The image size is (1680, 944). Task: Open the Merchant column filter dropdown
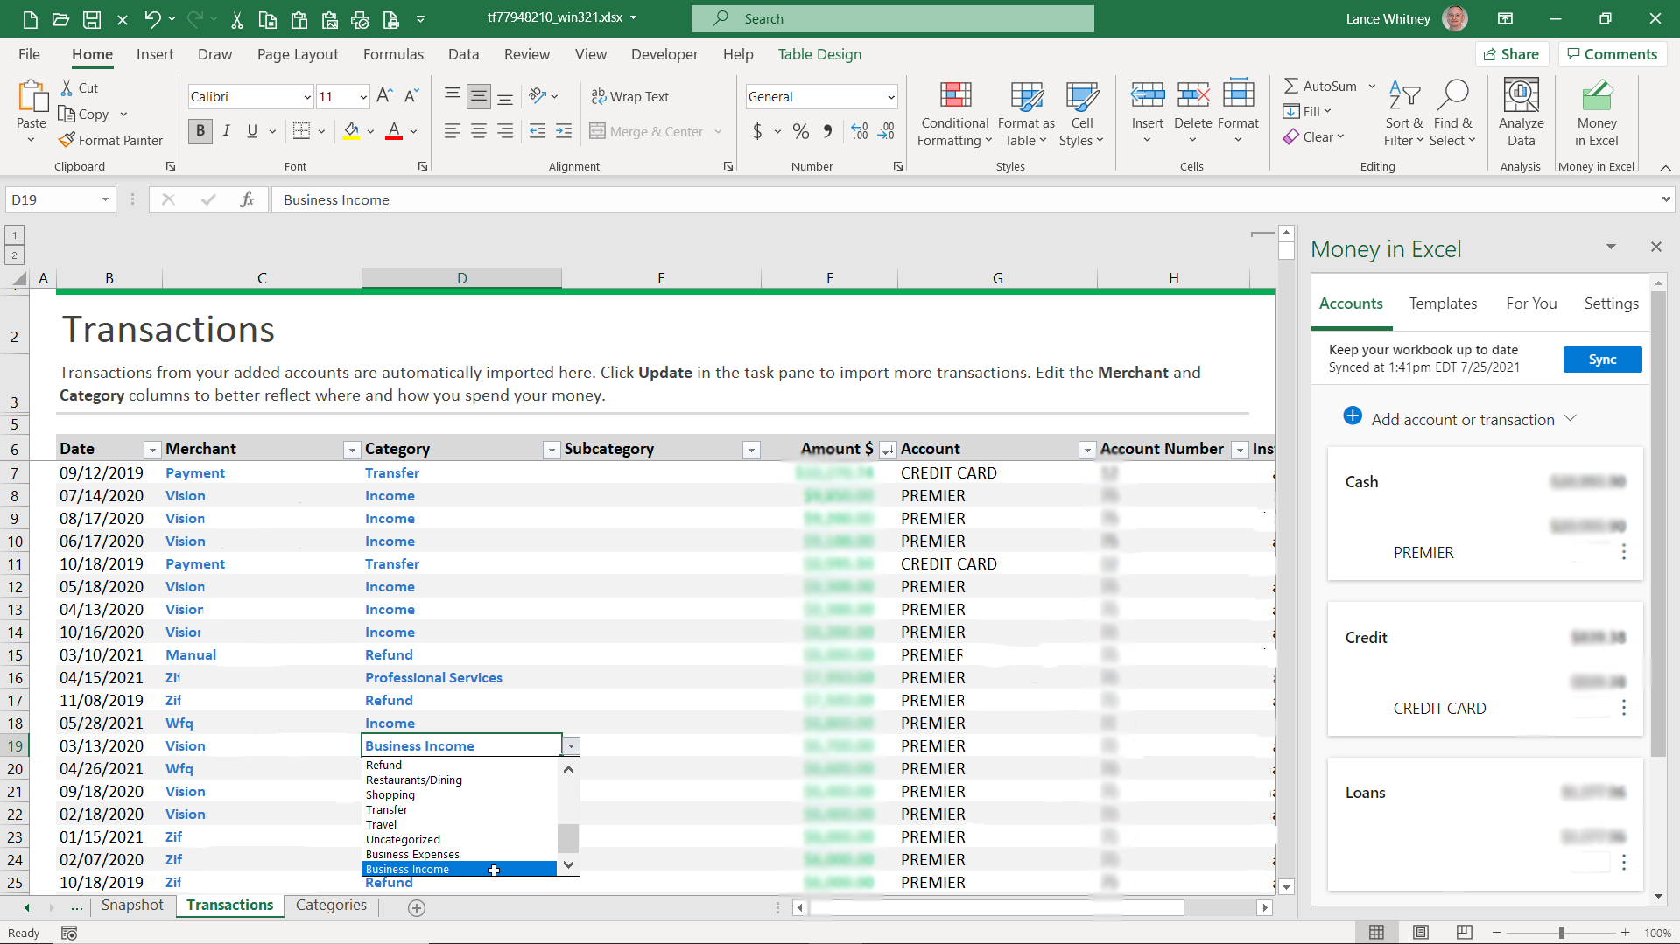(x=352, y=450)
